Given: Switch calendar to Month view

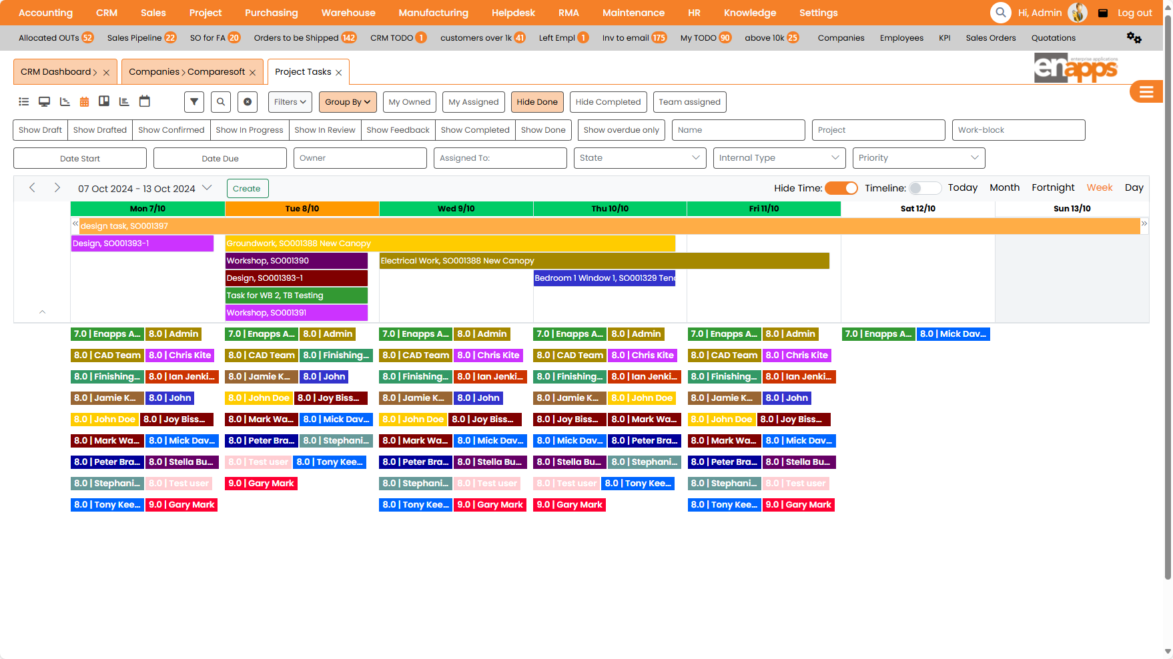Looking at the screenshot, I should tap(1004, 187).
